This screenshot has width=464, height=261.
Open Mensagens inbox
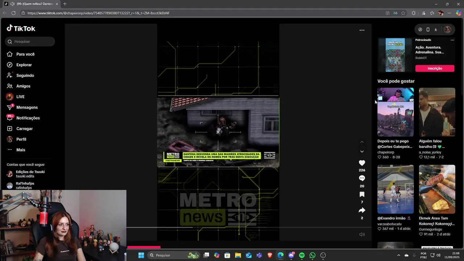coord(22,107)
